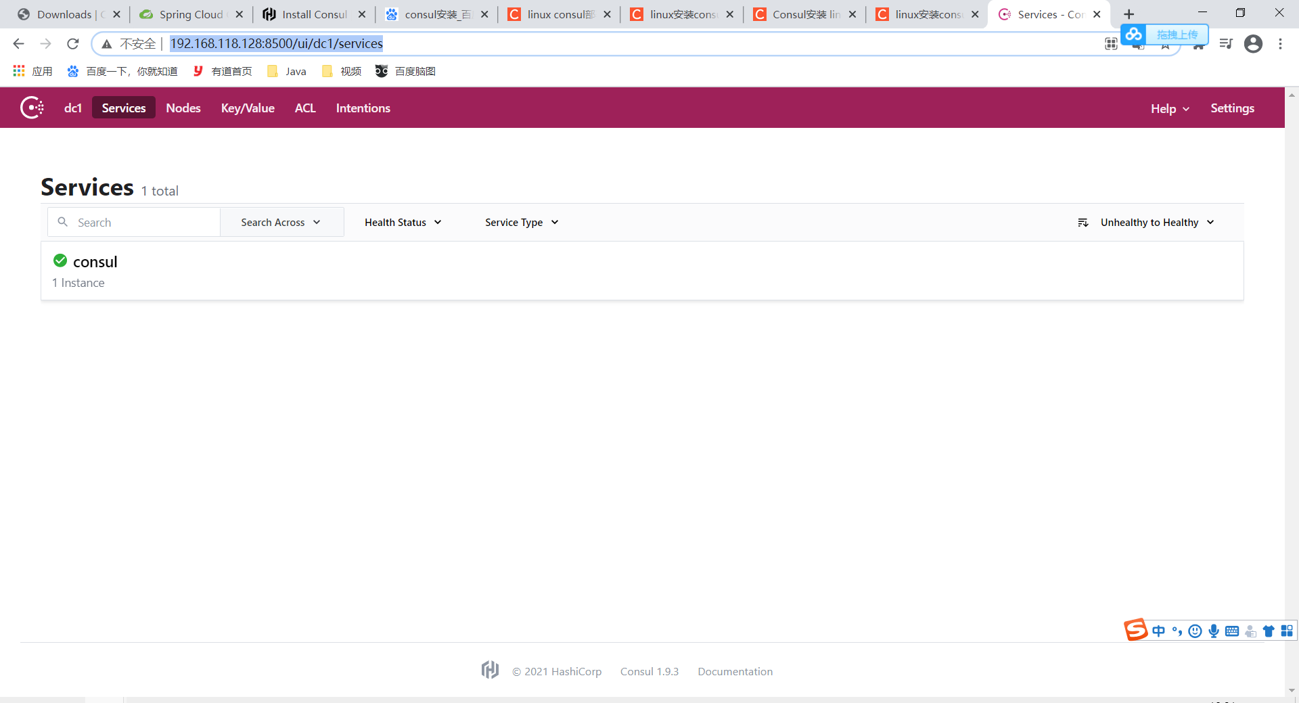This screenshot has width=1299, height=703.
Task: Click the green healthy check icon
Action: tap(60, 260)
